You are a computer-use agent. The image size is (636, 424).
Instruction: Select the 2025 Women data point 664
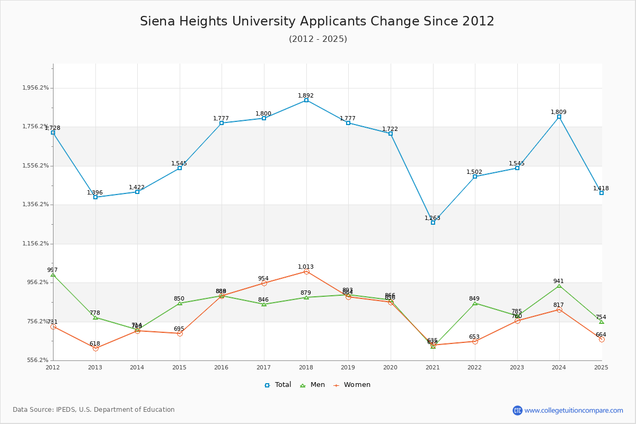pyautogui.click(x=602, y=339)
